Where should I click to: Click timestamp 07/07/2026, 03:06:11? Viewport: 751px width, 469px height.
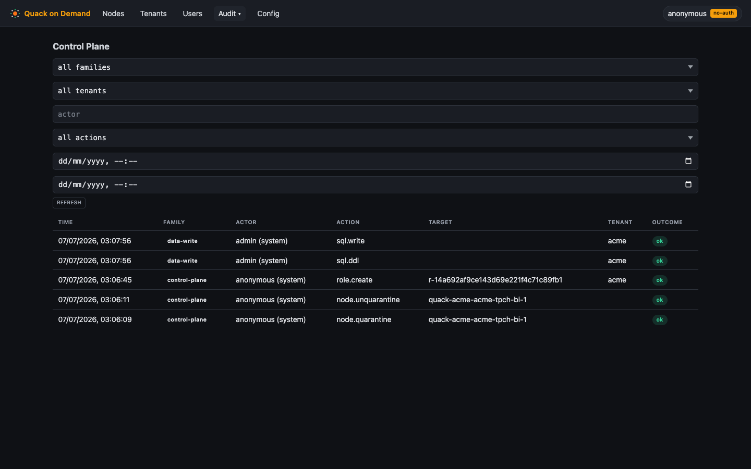pos(94,300)
